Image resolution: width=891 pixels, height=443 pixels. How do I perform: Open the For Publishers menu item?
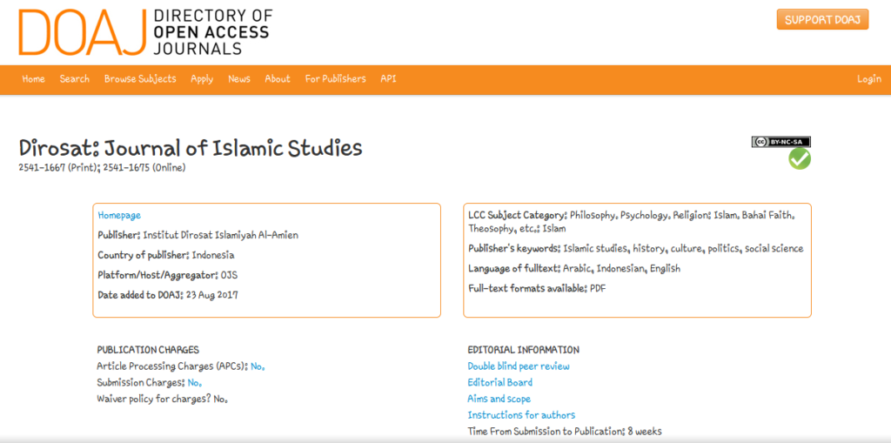coord(335,79)
